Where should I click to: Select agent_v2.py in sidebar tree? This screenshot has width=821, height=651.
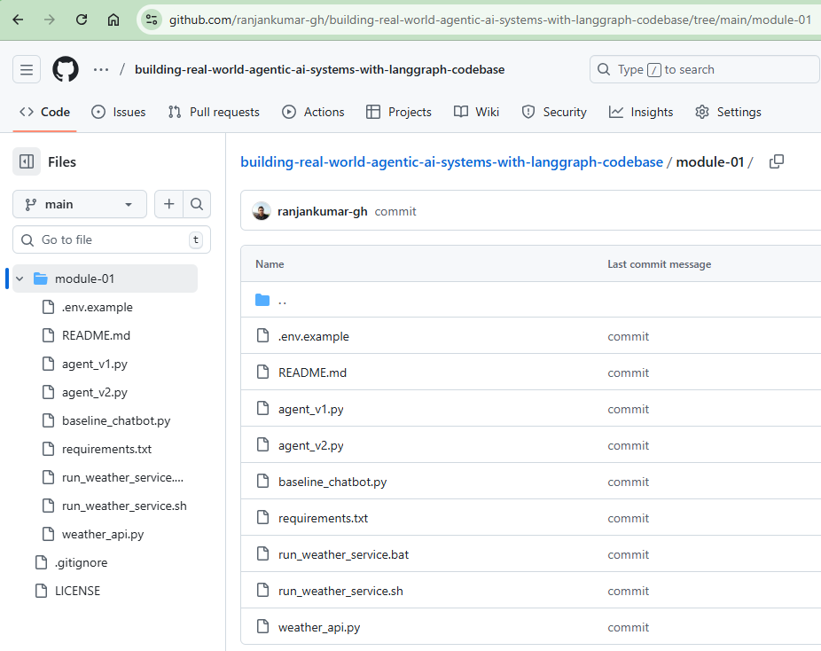(x=95, y=392)
